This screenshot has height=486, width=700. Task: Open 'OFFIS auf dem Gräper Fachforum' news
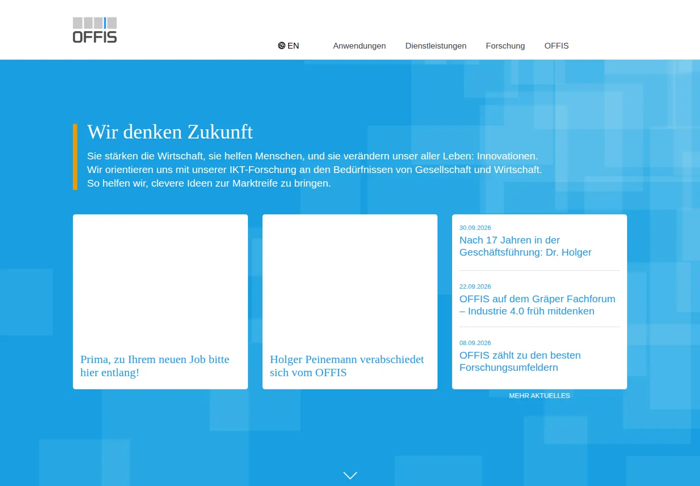tap(537, 305)
